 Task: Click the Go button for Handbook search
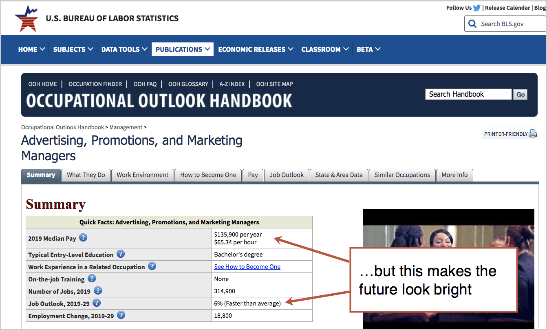[x=521, y=95]
